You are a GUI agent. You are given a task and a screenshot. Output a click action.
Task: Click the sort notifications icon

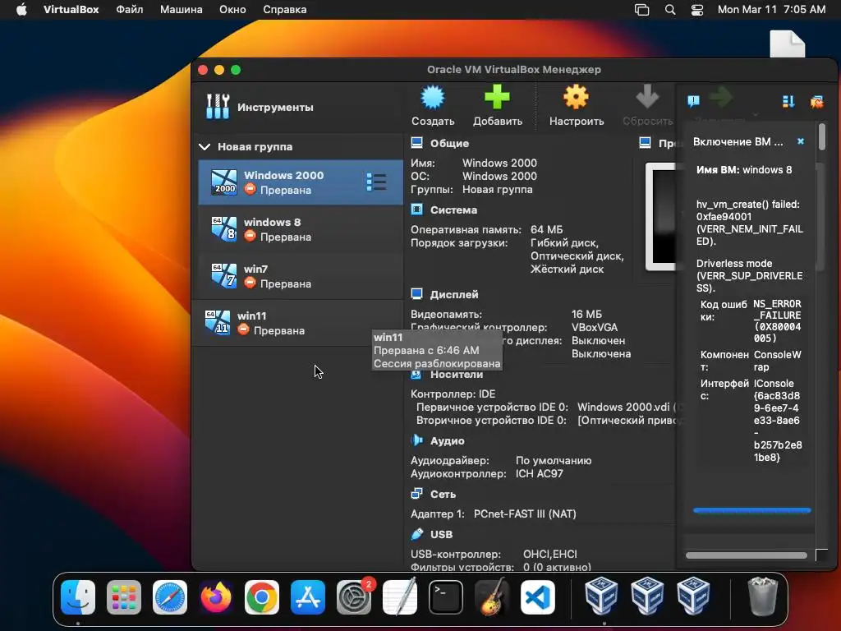(788, 101)
